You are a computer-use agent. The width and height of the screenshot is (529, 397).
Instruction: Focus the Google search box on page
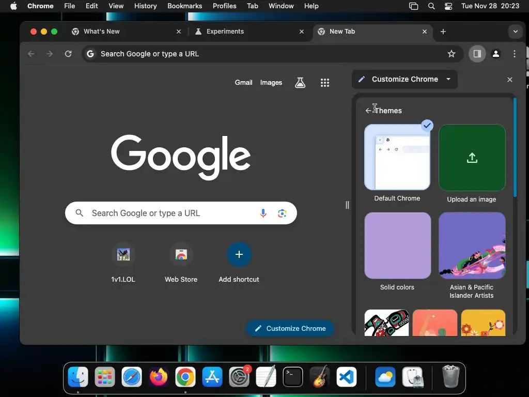tap(181, 213)
